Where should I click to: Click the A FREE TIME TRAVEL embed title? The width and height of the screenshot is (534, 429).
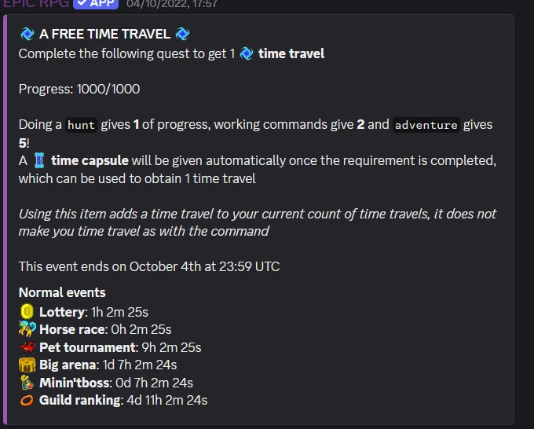(x=104, y=34)
